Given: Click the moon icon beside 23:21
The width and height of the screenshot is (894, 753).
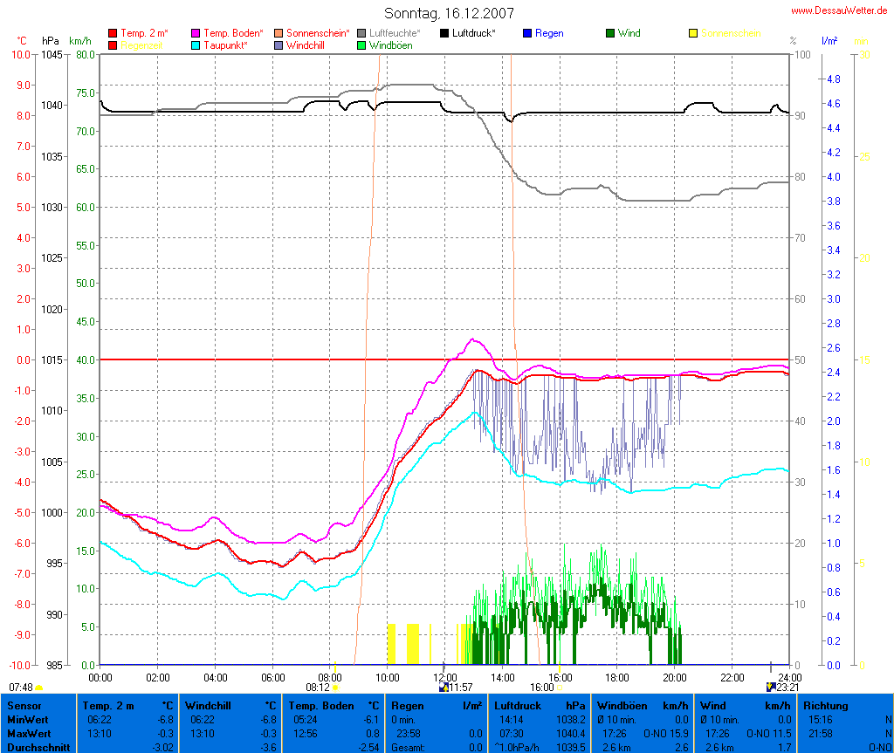Looking at the screenshot, I should 771,688.
